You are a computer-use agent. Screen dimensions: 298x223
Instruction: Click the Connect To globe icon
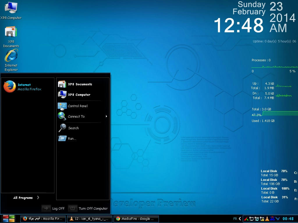pos(62,116)
